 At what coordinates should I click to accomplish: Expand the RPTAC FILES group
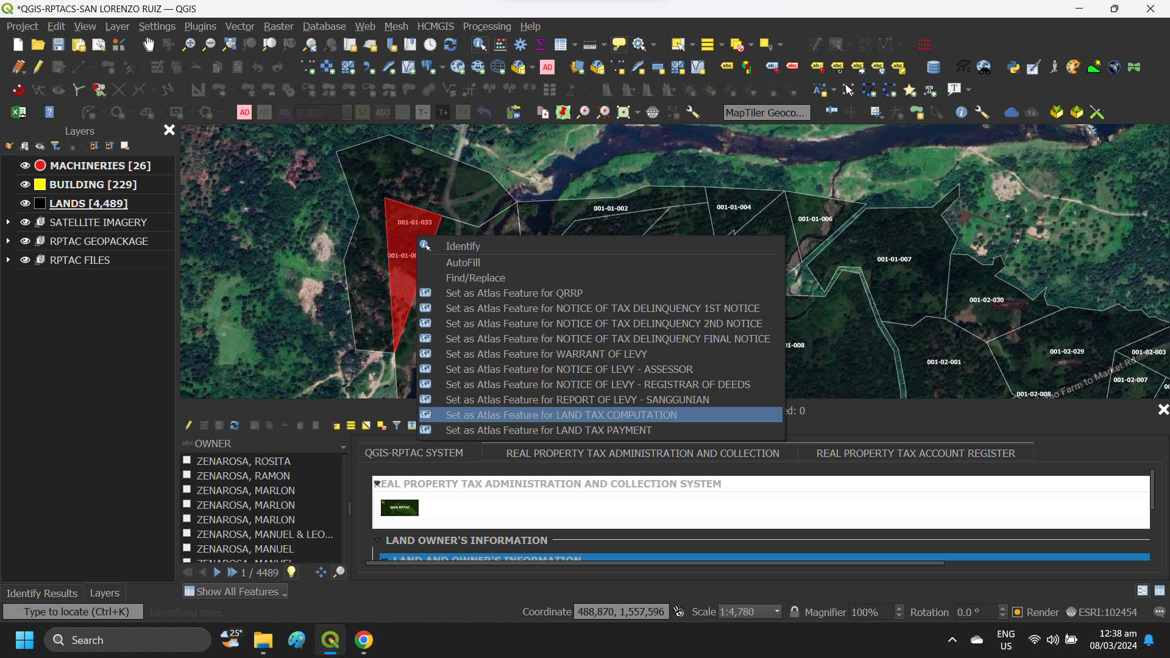(8, 260)
